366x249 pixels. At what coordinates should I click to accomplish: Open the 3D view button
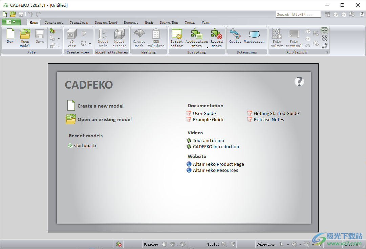72,38
